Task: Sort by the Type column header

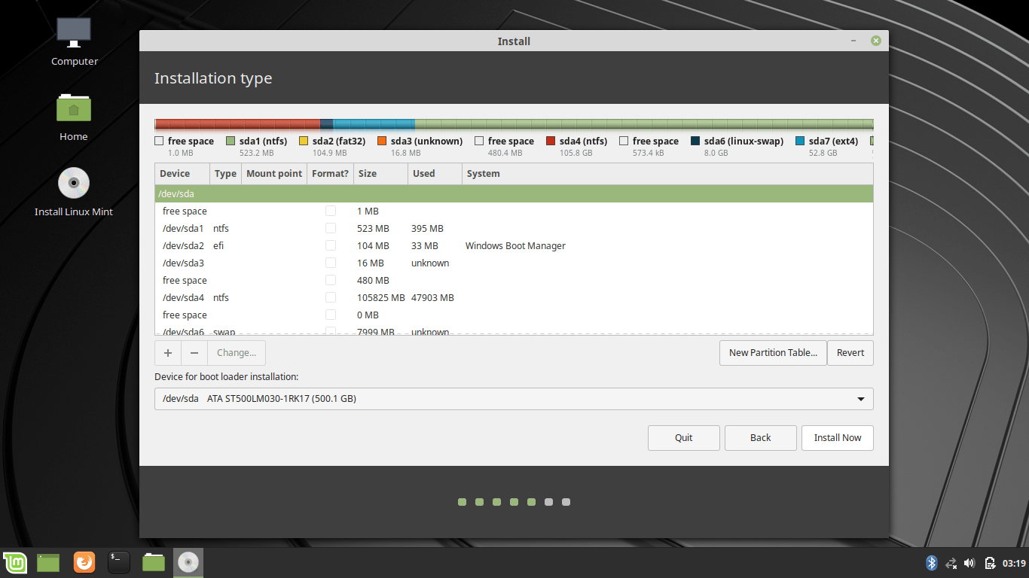Action: pos(225,174)
